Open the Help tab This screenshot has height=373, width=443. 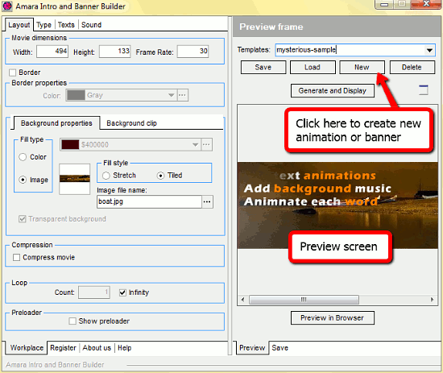click(125, 348)
